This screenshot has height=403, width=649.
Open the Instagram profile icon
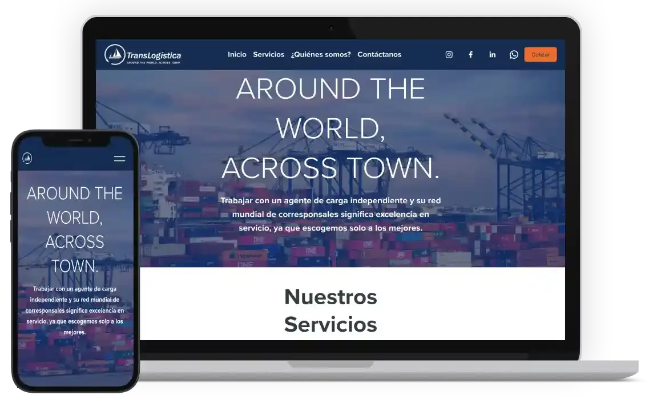pos(449,55)
